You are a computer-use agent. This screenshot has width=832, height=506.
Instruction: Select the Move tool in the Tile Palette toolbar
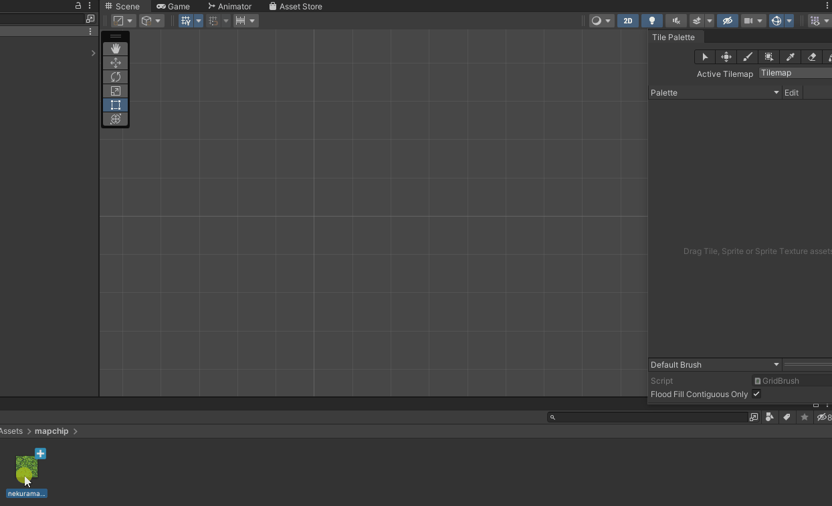click(x=726, y=57)
